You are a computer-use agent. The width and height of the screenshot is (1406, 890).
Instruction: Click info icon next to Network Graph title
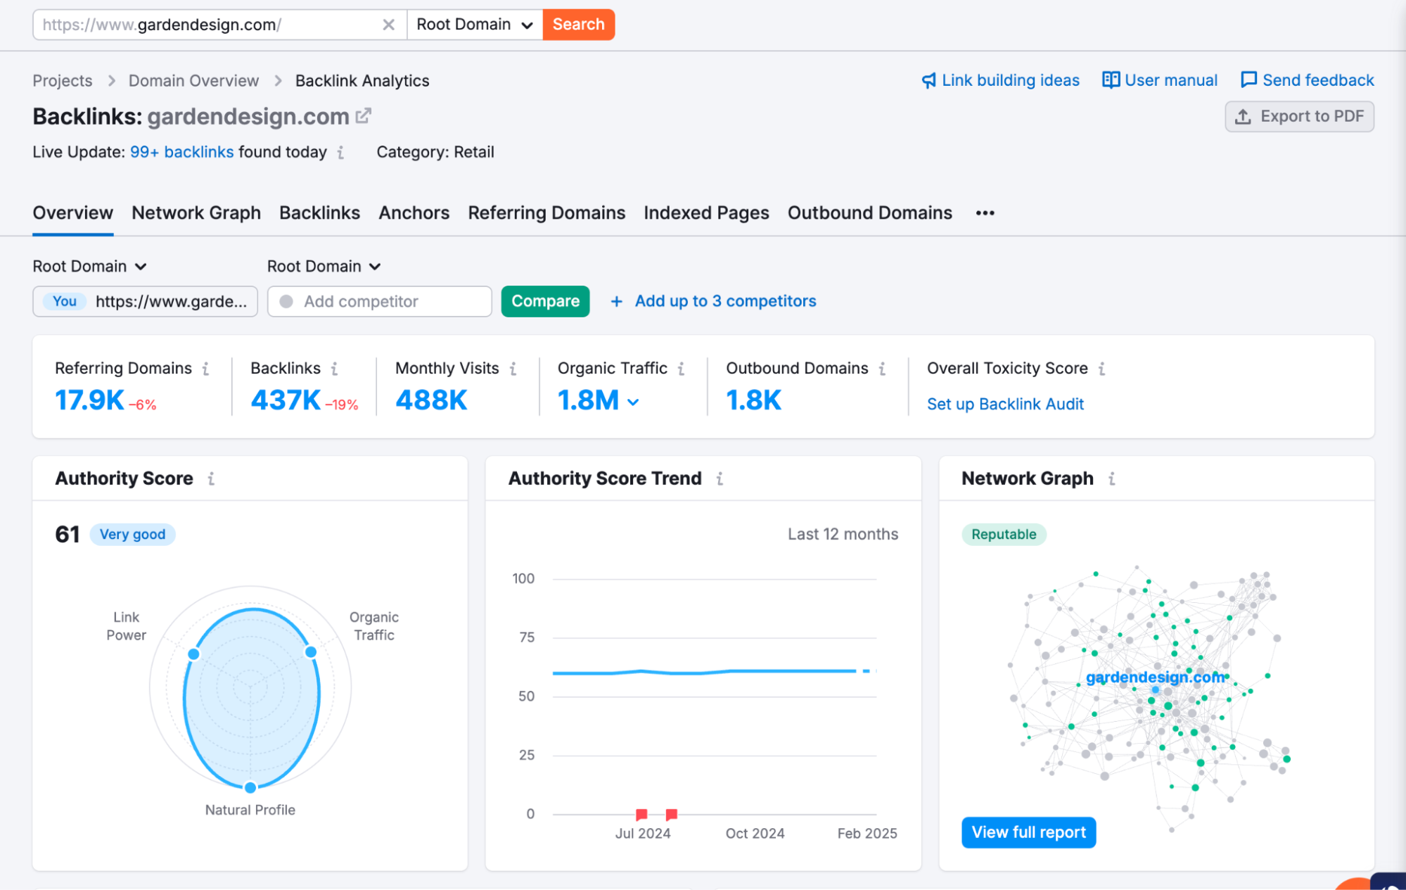(x=1111, y=479)
